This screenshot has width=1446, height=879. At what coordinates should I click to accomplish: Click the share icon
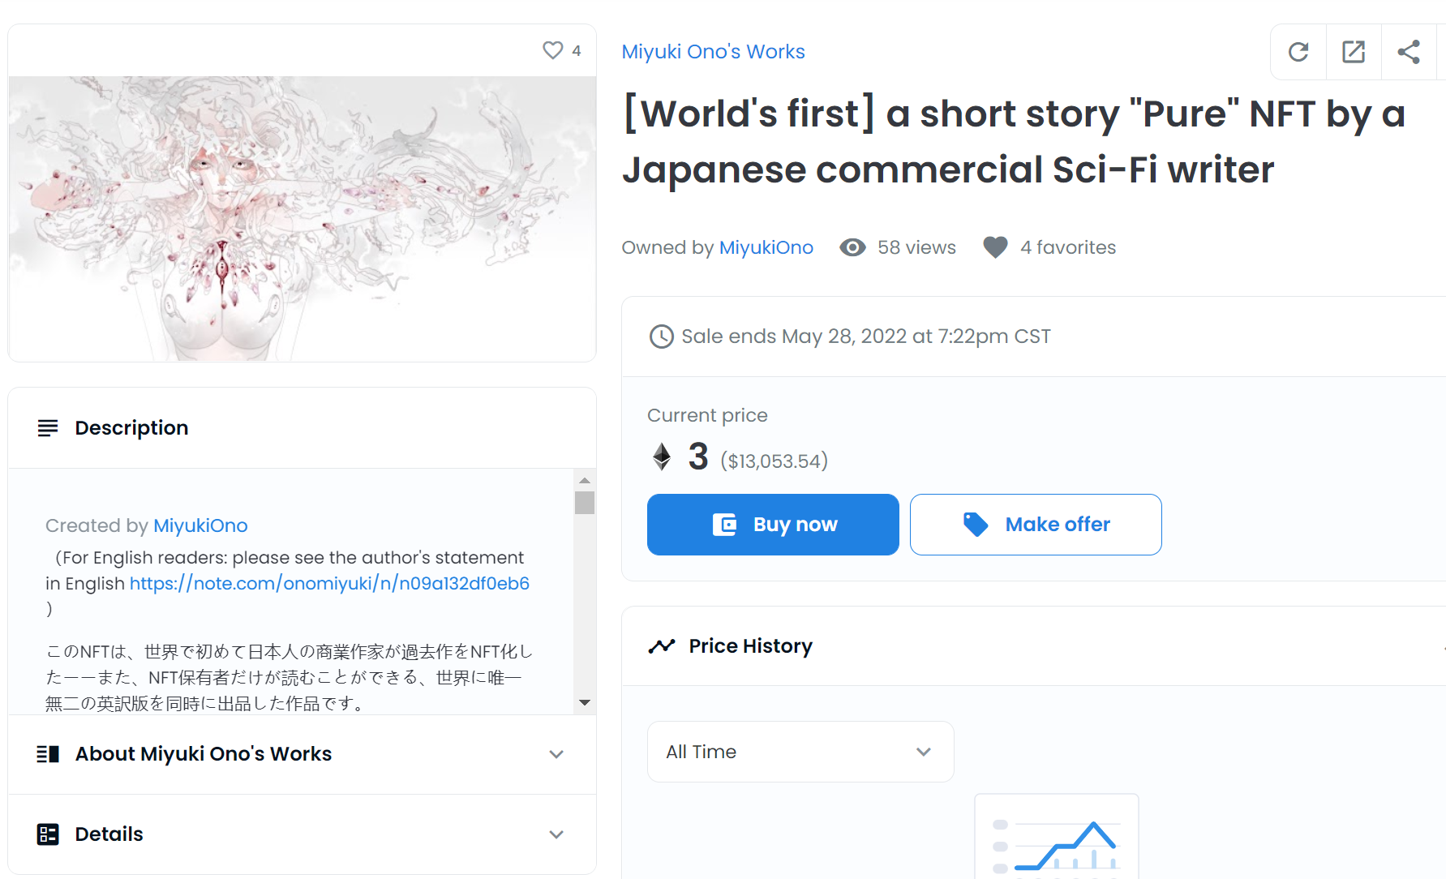1409,52
